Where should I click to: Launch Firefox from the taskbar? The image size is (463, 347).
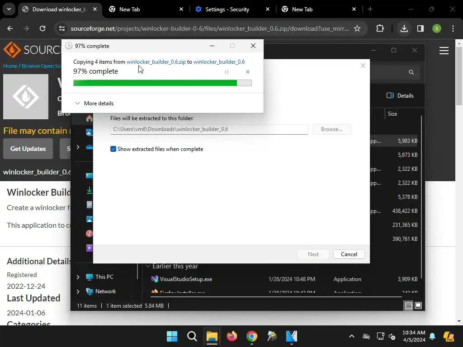tap(232, 336)
